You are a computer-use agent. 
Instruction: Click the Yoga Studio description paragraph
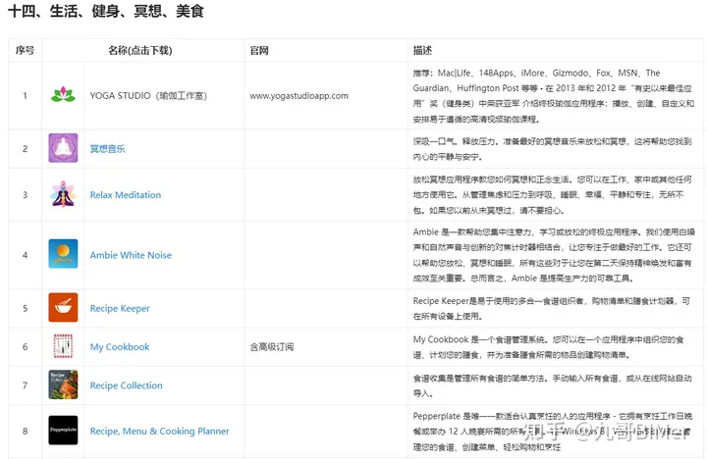point(553,96)
